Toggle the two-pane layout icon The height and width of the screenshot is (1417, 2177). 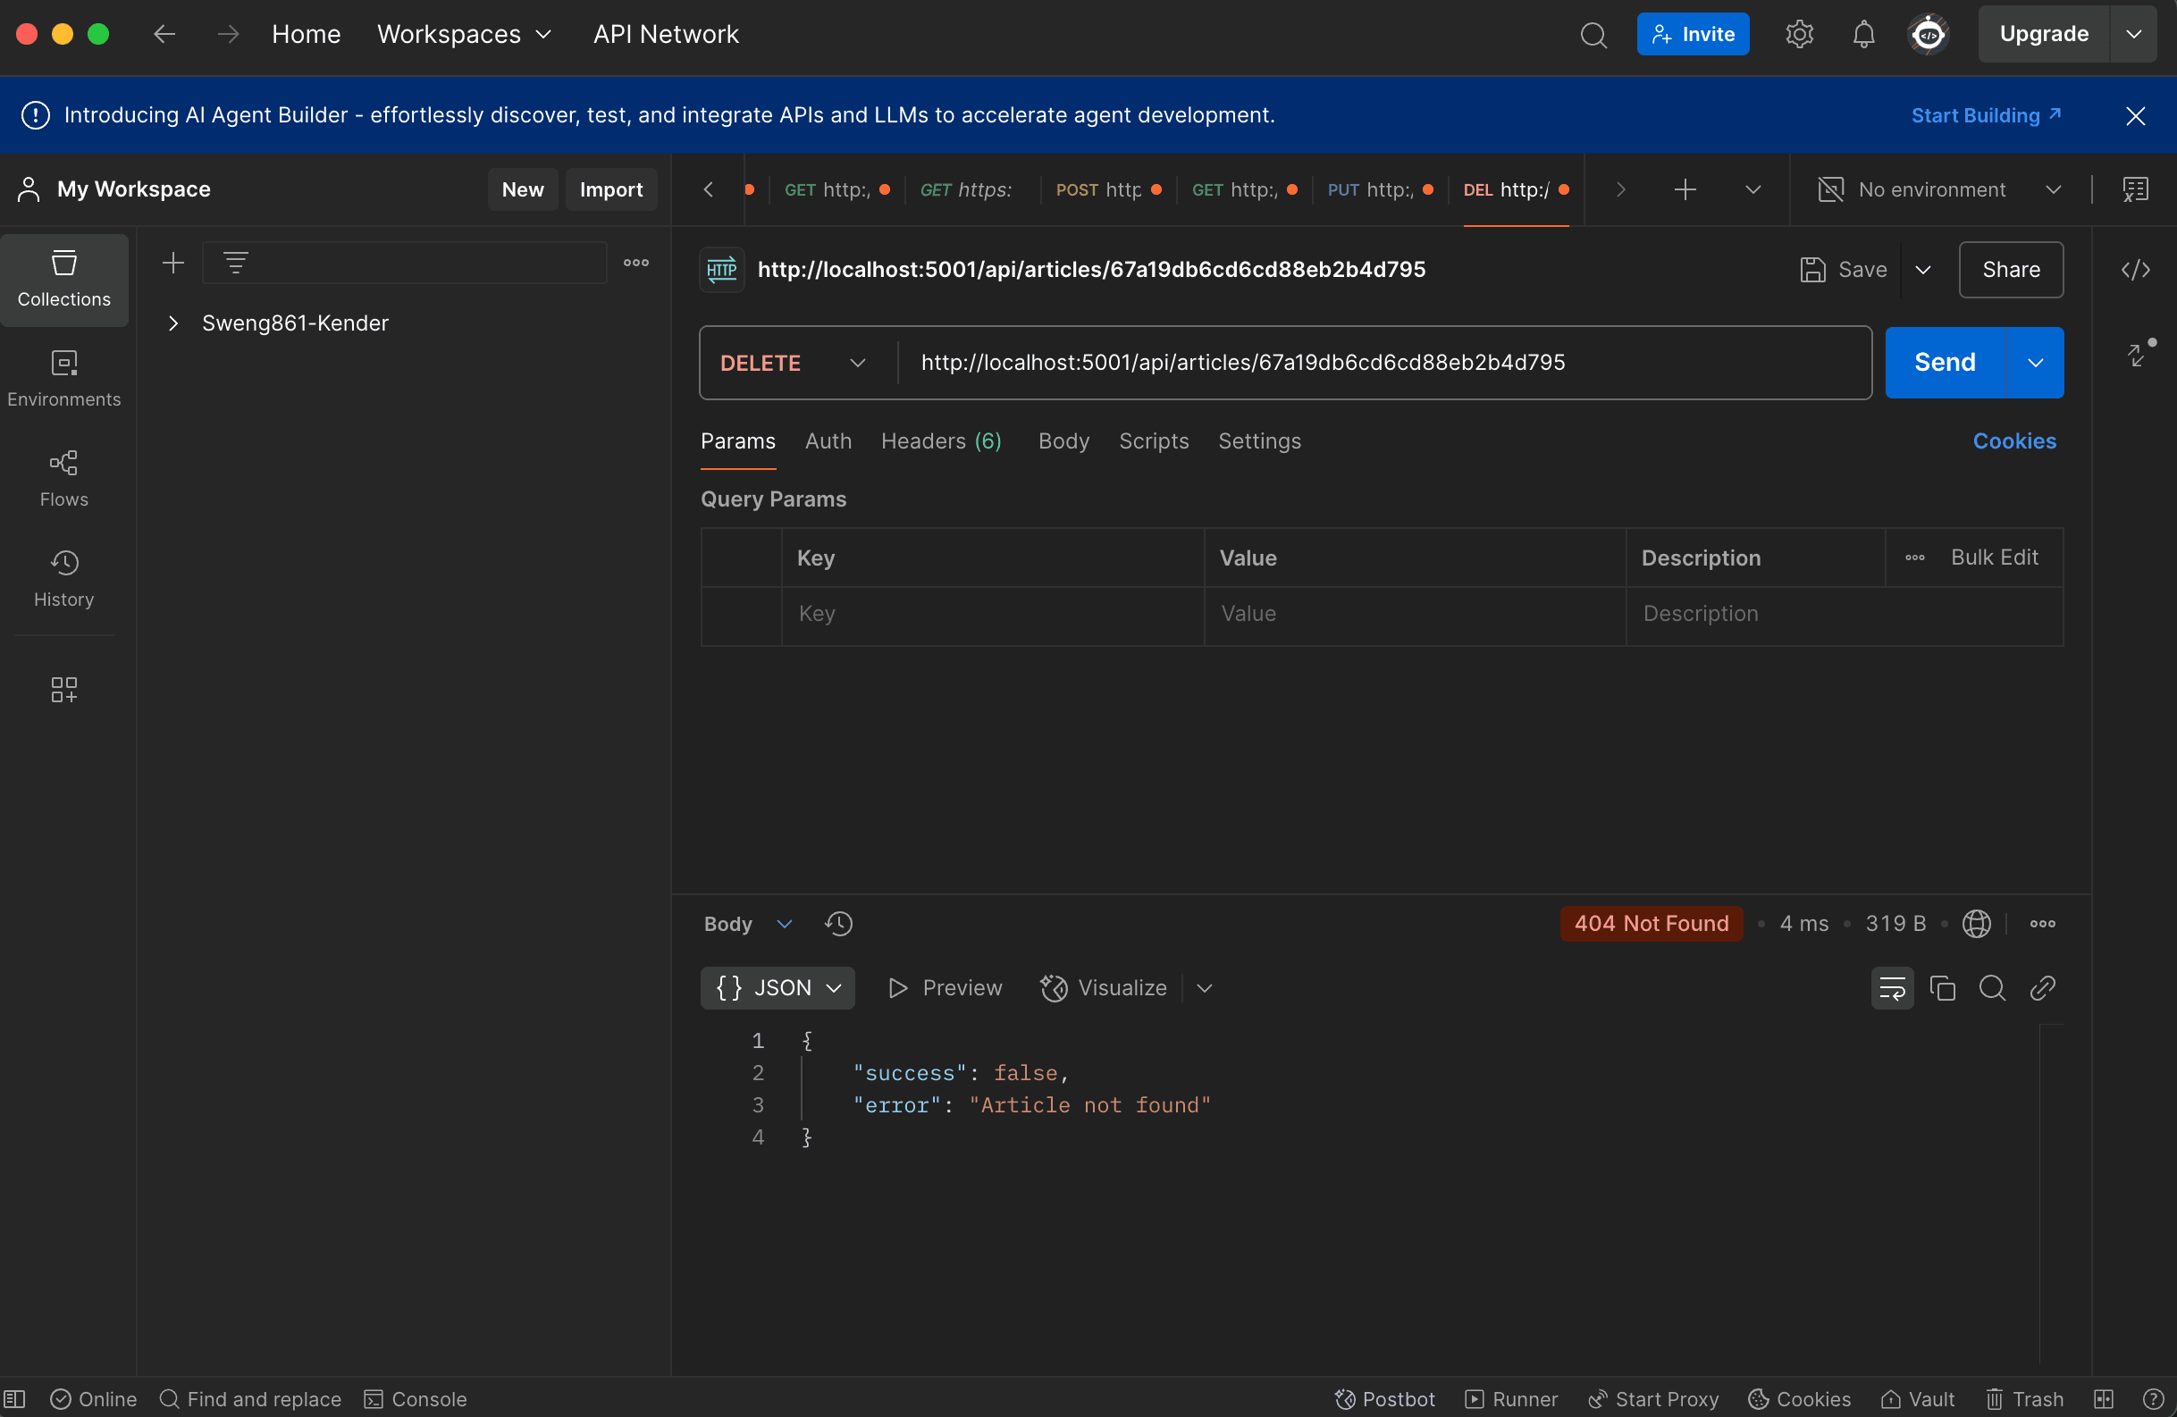tap(2103, 1399)
